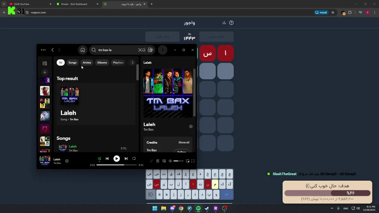
Task: Click Show all in Credits
Action: click(184, 142)
